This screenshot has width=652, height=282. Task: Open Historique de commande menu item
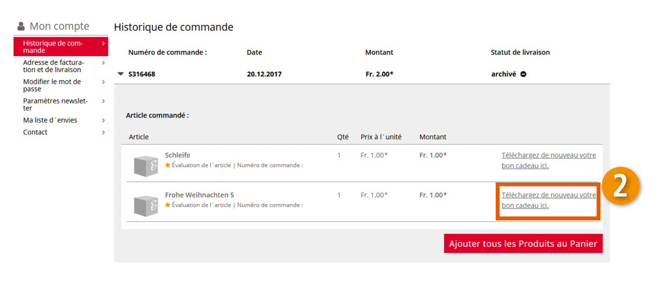53,47
